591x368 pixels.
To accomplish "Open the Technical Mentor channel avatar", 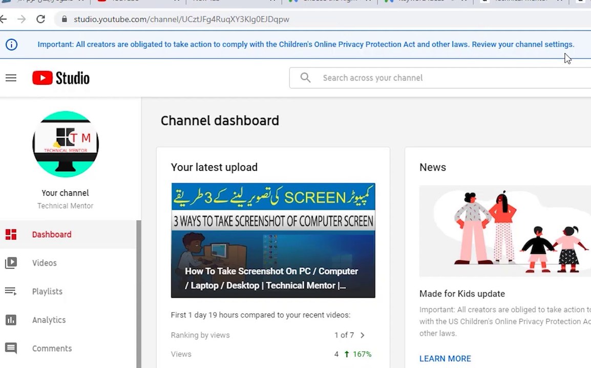I will pyautogui.click(x=66, y=144).
